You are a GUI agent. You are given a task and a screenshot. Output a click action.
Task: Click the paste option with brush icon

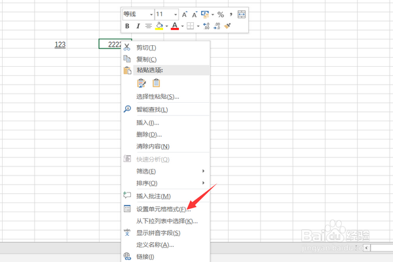(x=141, y=83)
